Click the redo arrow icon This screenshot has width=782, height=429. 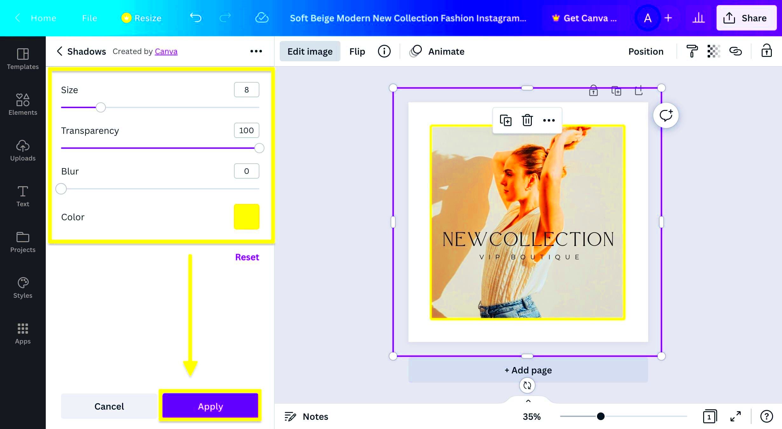(224, 18)
